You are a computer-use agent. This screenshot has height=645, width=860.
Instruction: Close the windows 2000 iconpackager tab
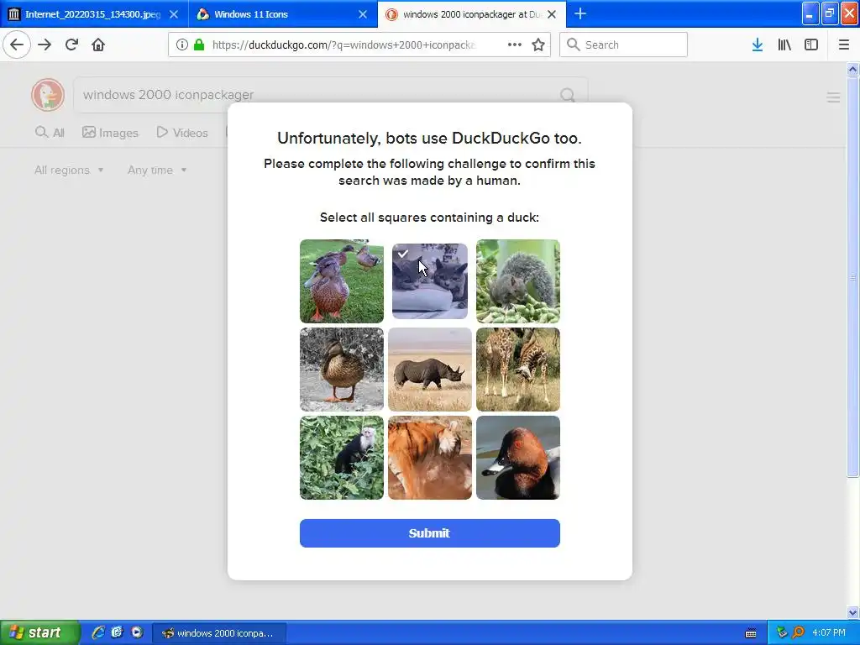[552, 14]
